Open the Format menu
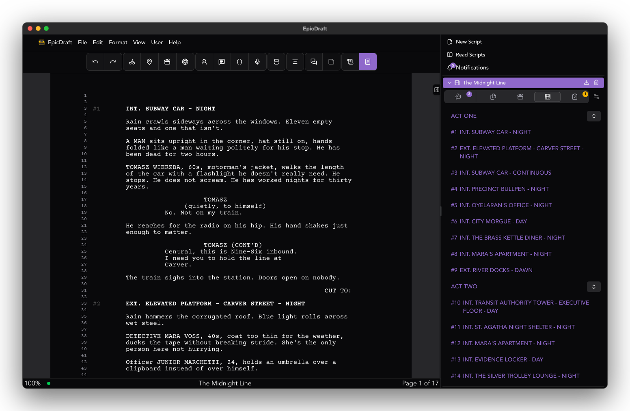Image resolution: width=630 pixels, height=411 pixels. pyautogui.click(x=118, y=42)
